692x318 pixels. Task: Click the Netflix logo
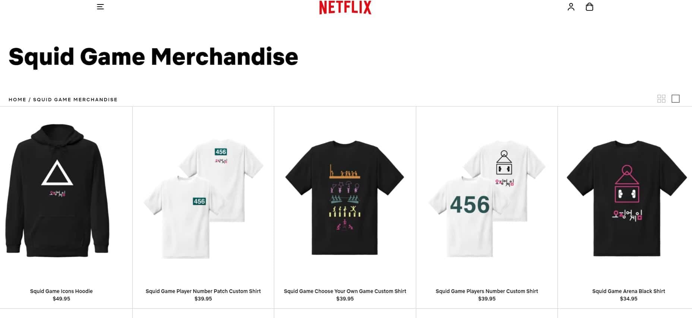(x=345, y=7)
